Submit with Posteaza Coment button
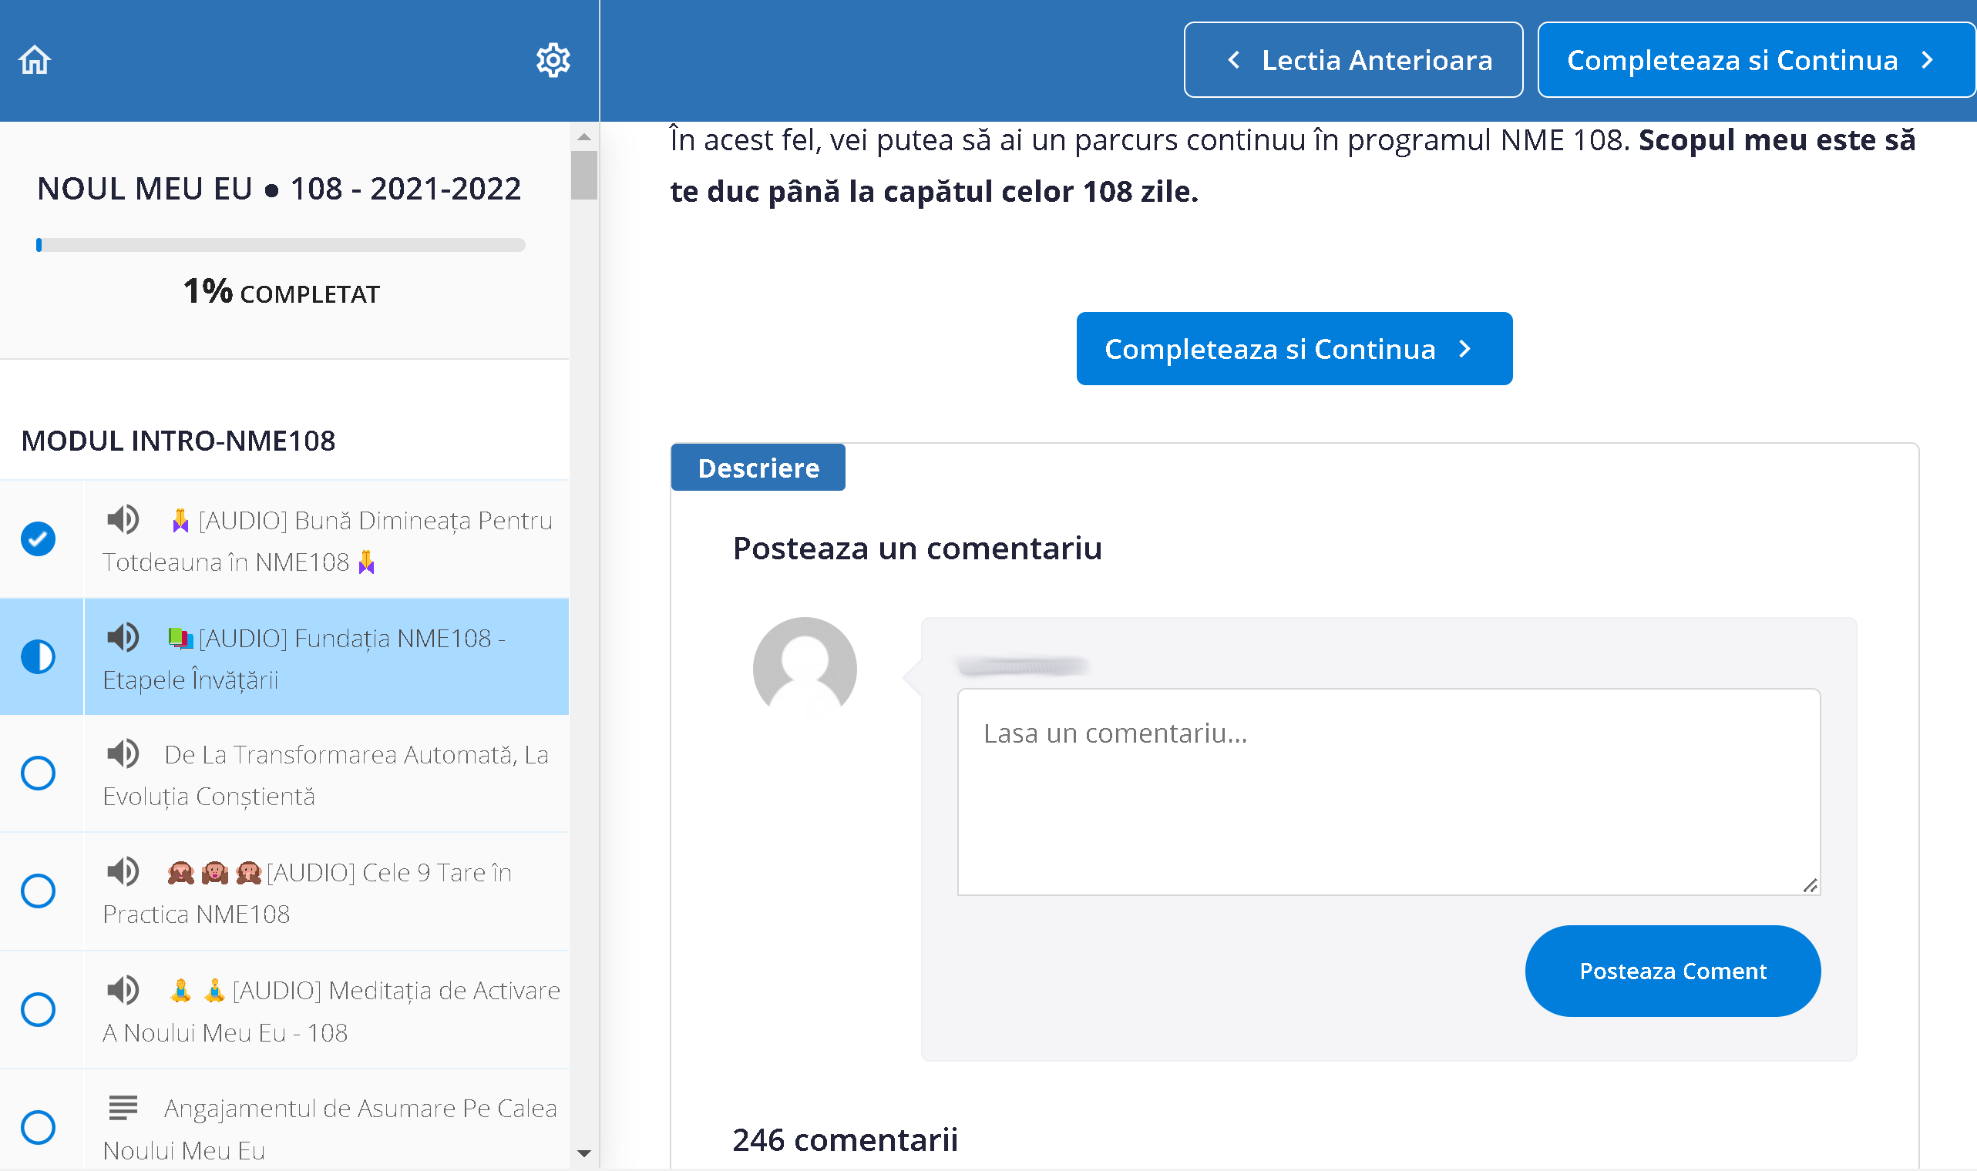Screen dimensions: 1977x1171 1673,971
